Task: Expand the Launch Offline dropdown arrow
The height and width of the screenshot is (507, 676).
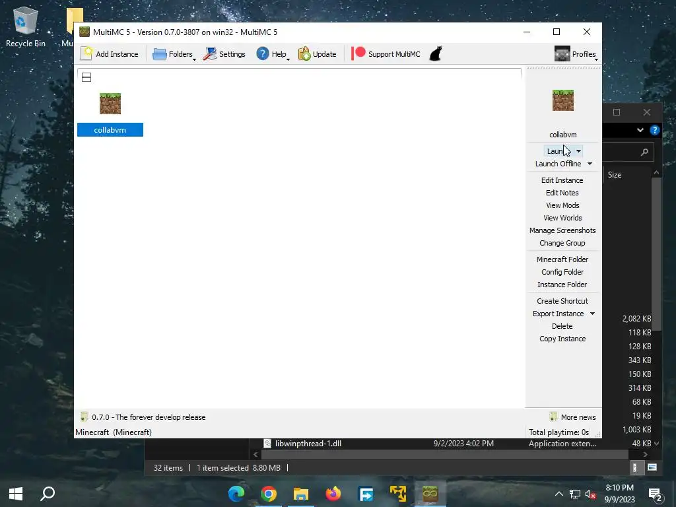Action: [590, 164]
